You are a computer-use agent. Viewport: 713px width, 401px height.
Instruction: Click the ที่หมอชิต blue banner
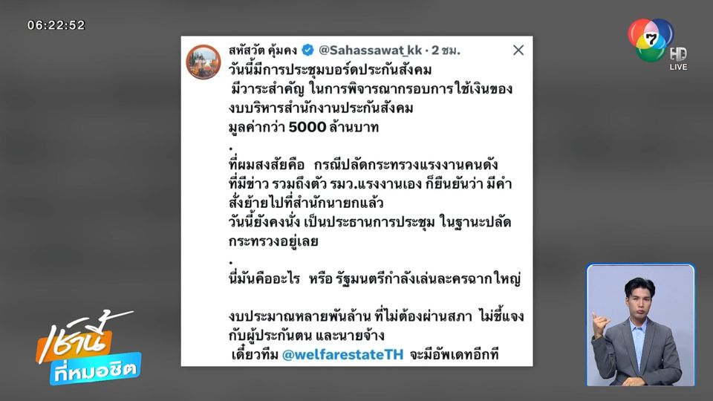pyautogui.click(x=96, y=369)
